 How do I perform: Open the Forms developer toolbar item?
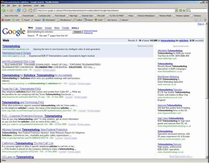25,20
